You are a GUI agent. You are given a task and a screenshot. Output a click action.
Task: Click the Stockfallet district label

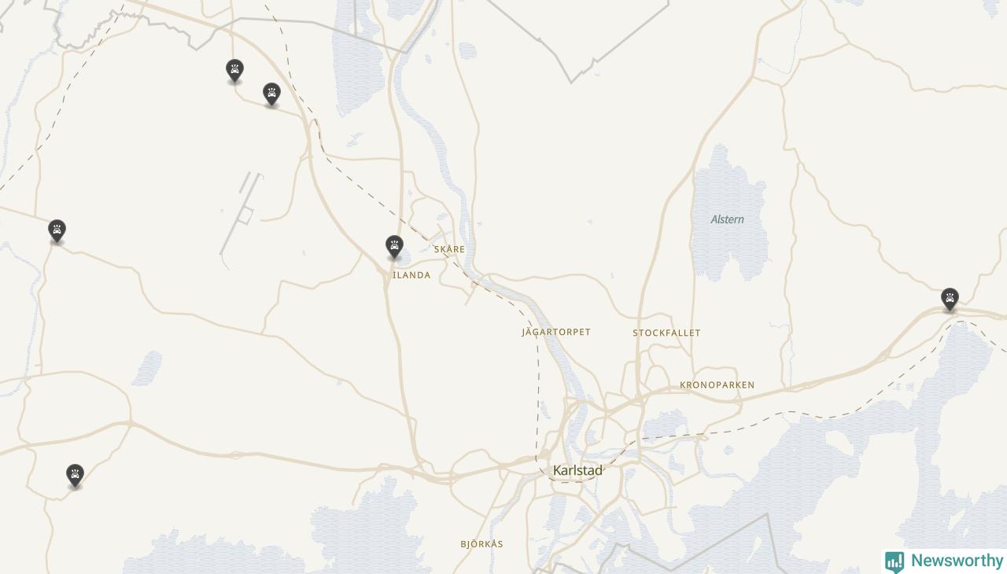(x=666, y=333)
